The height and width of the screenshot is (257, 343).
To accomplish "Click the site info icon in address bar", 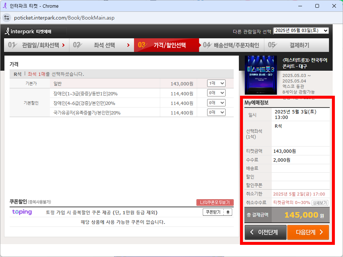I will pyautogui.click(x=7, y=18).
